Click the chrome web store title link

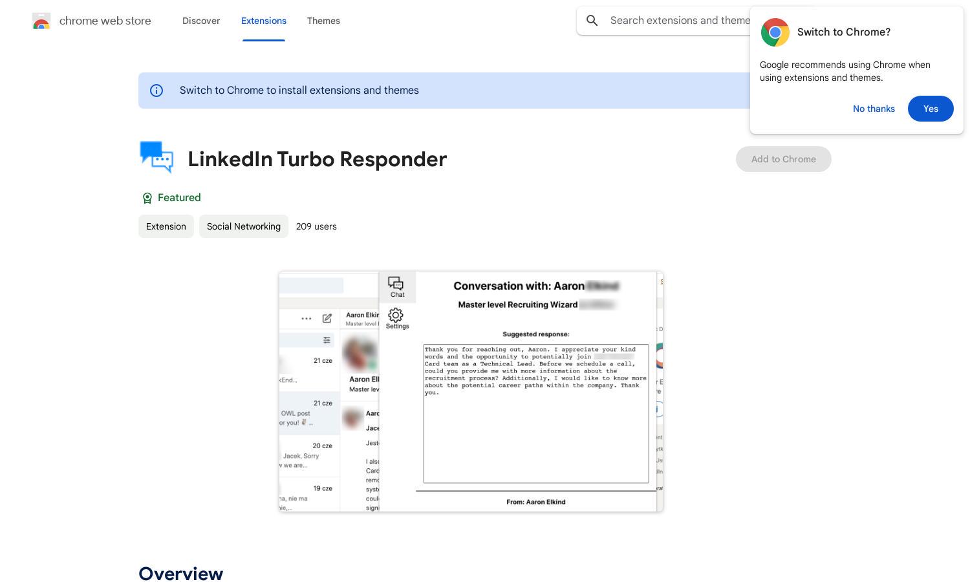pyautogui.click(x=105, y=21)
